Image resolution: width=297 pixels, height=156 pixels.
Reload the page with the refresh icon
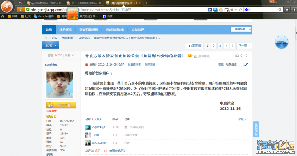[x=241, y=10]
